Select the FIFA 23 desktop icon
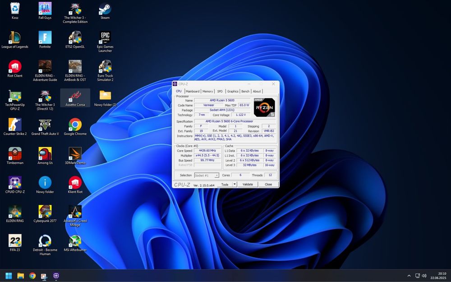This screenshot has width=451, height=282. point(15,243)
